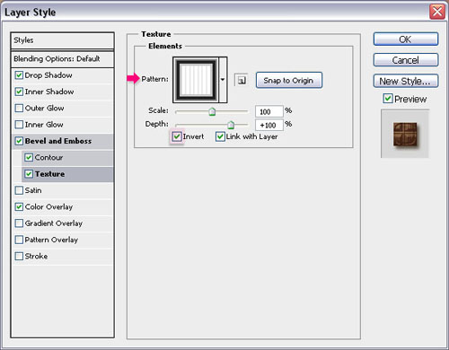Open the pattern picker dropdown arrow
This screenshot has height=350, width=449.
223,80
